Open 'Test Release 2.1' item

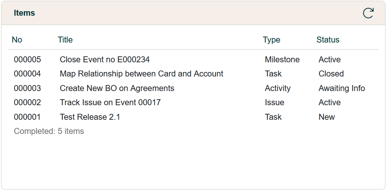tap(90, 117)
